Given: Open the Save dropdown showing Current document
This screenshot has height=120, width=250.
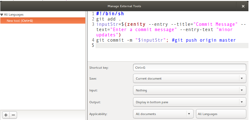Looking at the screenshot, I should coord(190,78).
